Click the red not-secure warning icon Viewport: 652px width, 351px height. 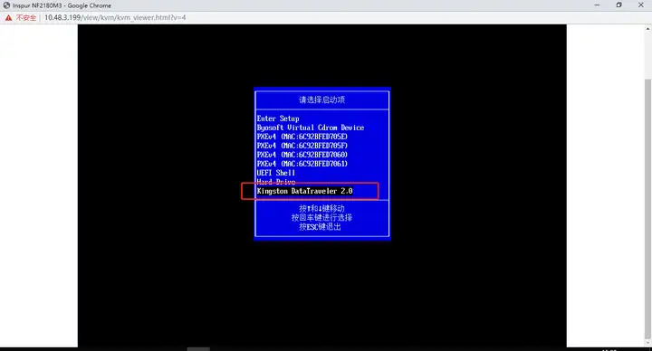pyautogui.click(x=8, y=17)
